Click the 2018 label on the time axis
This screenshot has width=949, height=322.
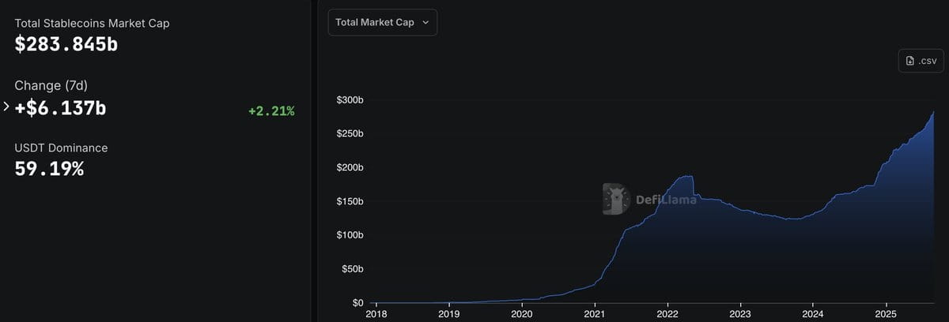point(376,312)
